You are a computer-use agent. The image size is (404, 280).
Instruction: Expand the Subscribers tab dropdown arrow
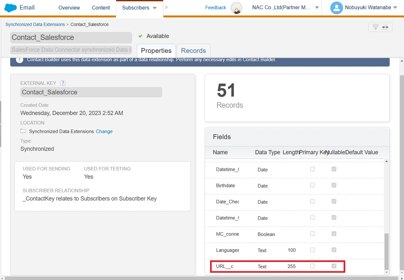pos(155,8)
